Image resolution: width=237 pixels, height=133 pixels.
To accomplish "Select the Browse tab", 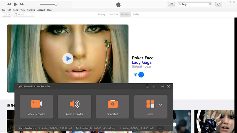I will tap(125, 14).
